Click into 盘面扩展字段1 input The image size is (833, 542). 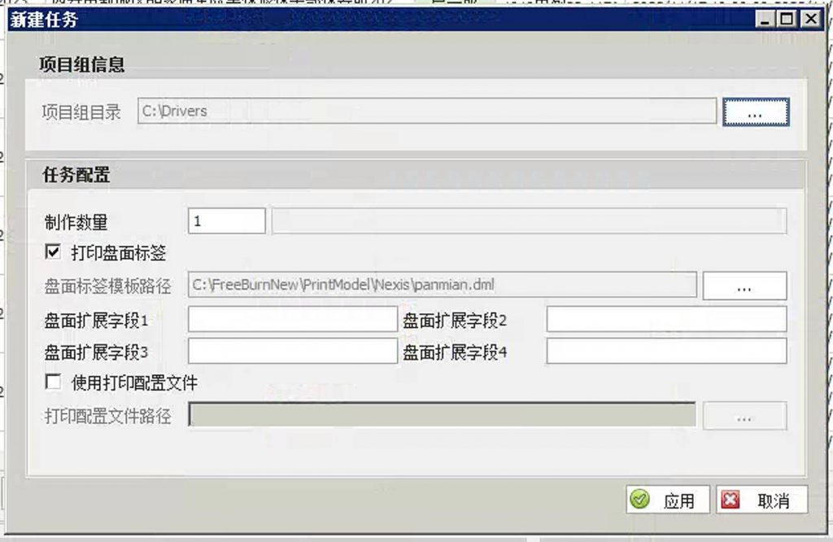[x=293, y=319]
